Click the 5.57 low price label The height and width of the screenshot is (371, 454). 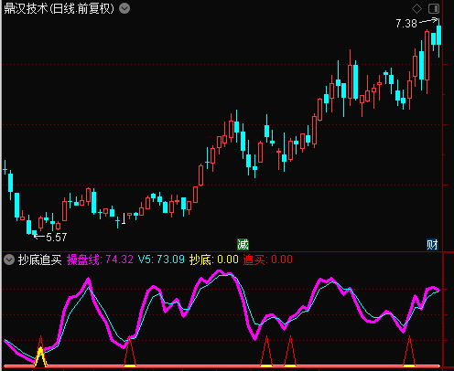pos(57,238)
